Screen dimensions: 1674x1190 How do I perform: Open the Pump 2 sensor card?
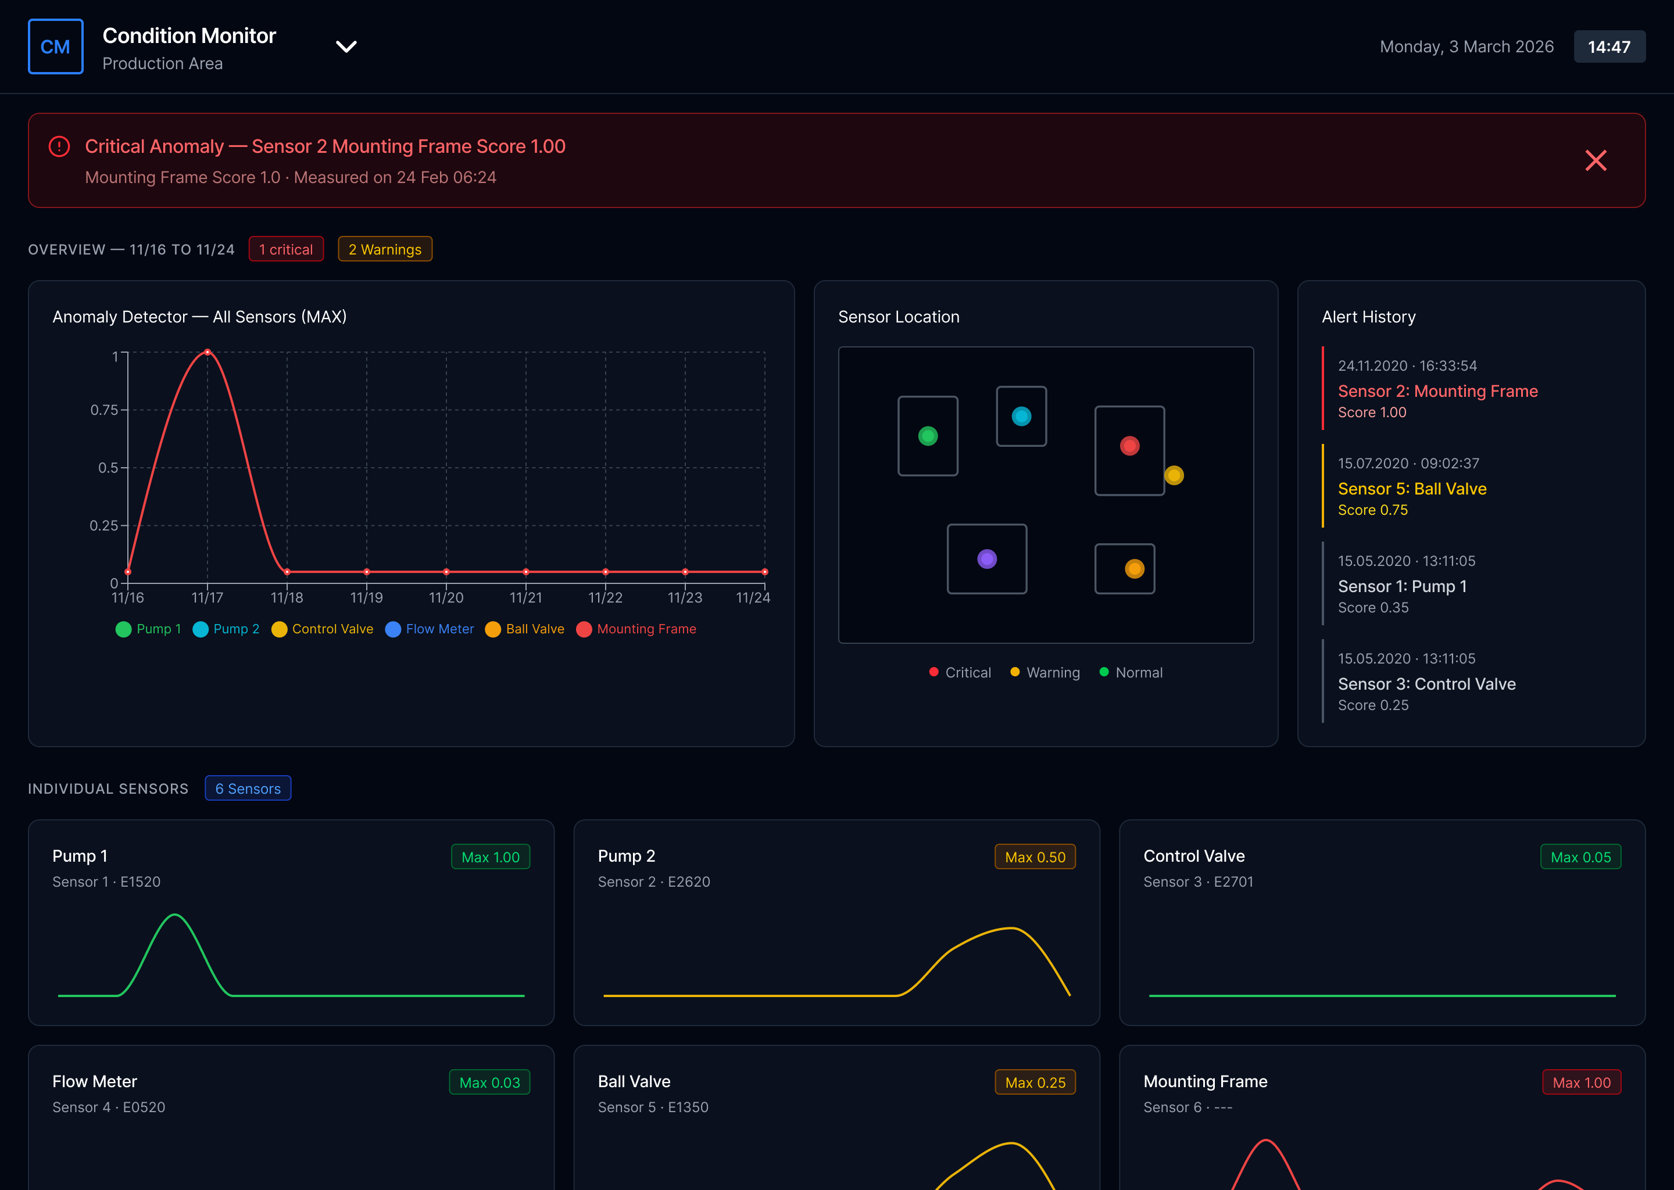click(x=835, y=922)
